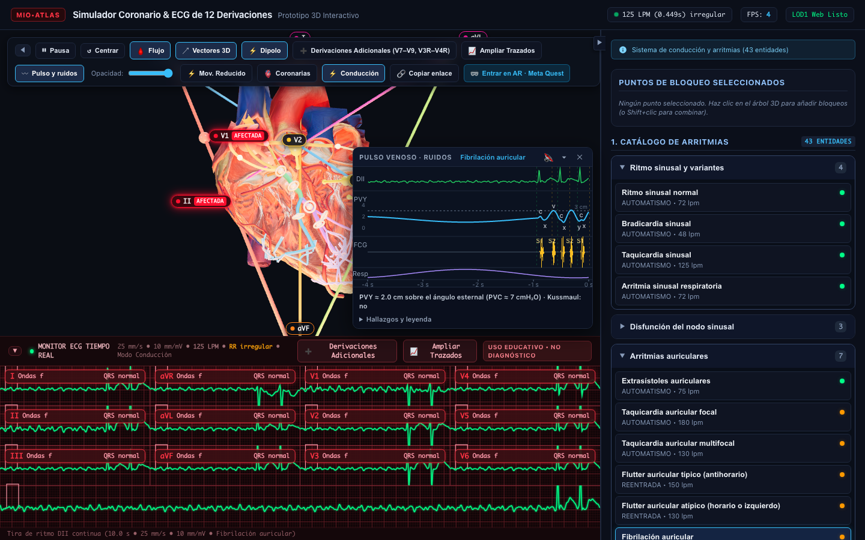The width and height of the screenshot is (865, 540).
Task: Select the II AFECTADA lead marker
Action: click(200, 201)
